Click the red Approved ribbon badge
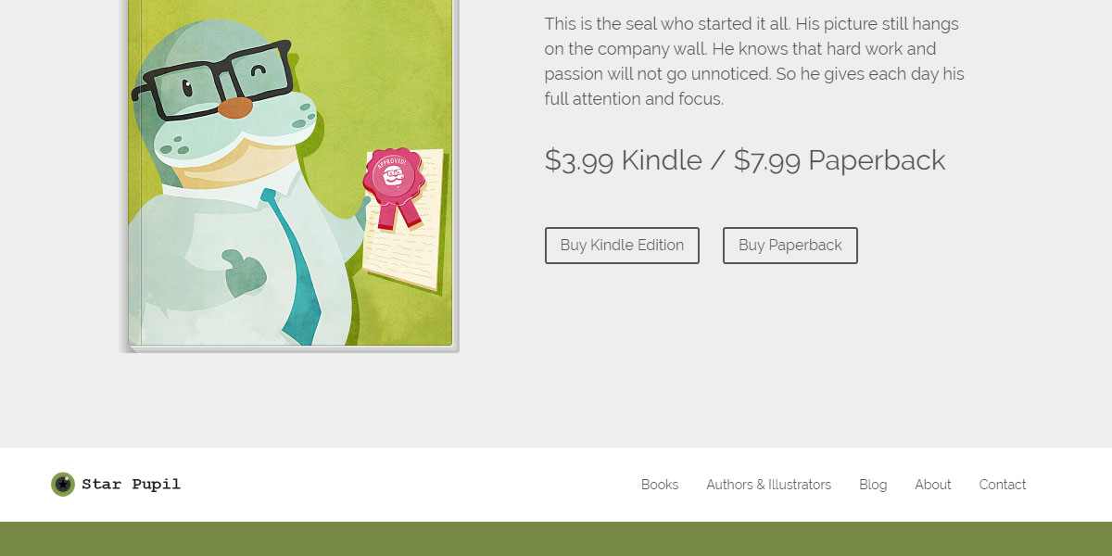The width and height of the screenshot is (1112, 556). pos(393,178)
